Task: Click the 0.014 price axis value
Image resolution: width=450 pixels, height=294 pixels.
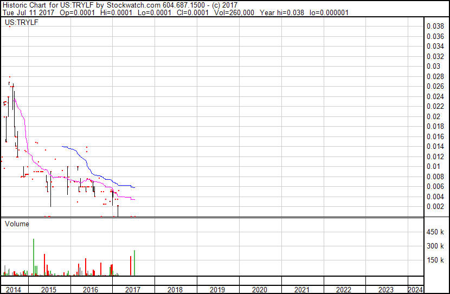Action: coord(435,146)
